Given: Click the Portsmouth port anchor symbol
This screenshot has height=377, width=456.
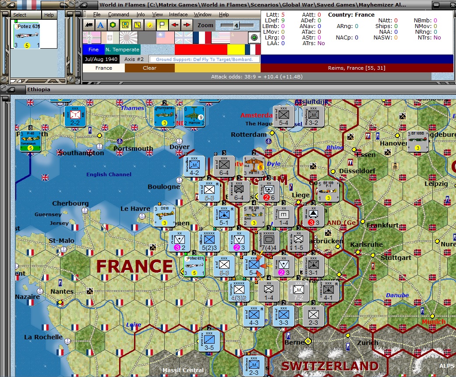Looking at the screenshot, I should (x=120, y=141).
